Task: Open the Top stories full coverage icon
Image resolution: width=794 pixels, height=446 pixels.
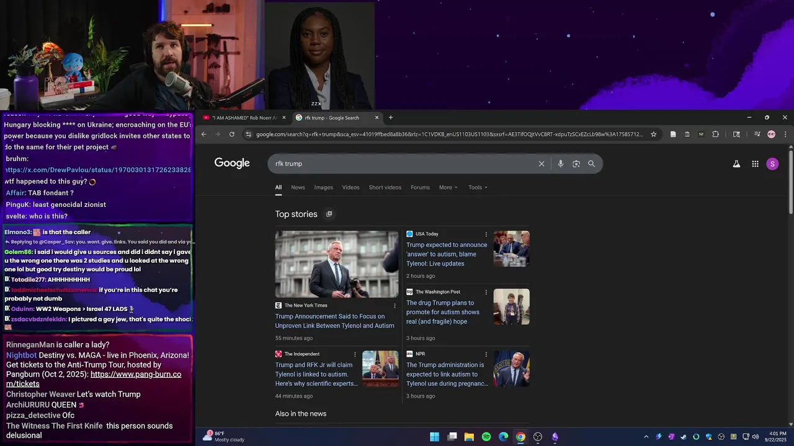Action: (x=329, y=214)
